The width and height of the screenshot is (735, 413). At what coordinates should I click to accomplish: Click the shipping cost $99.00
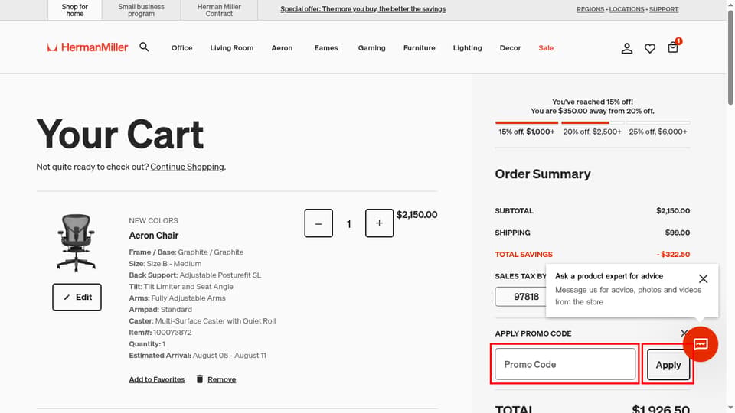point(678,233)
